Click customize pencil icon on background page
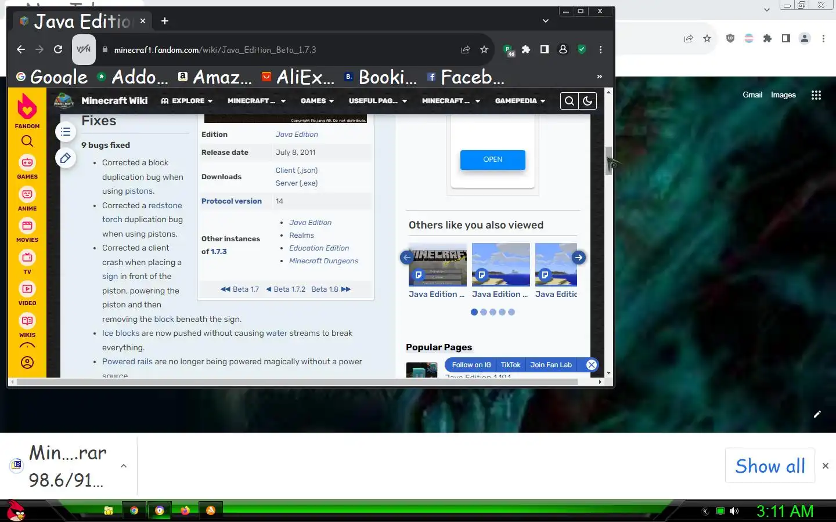This screenshot has height=522, width=836. pos(817,414)
